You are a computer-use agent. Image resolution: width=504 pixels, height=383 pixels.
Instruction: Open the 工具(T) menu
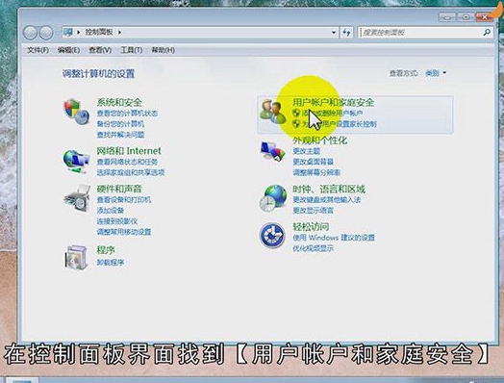[x=132, y=50]
